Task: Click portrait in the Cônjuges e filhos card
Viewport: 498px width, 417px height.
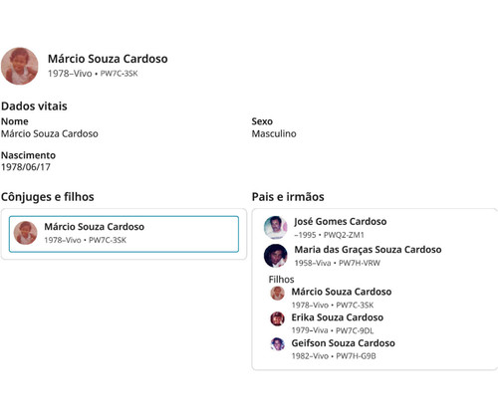Action: (x=25, y=233)
